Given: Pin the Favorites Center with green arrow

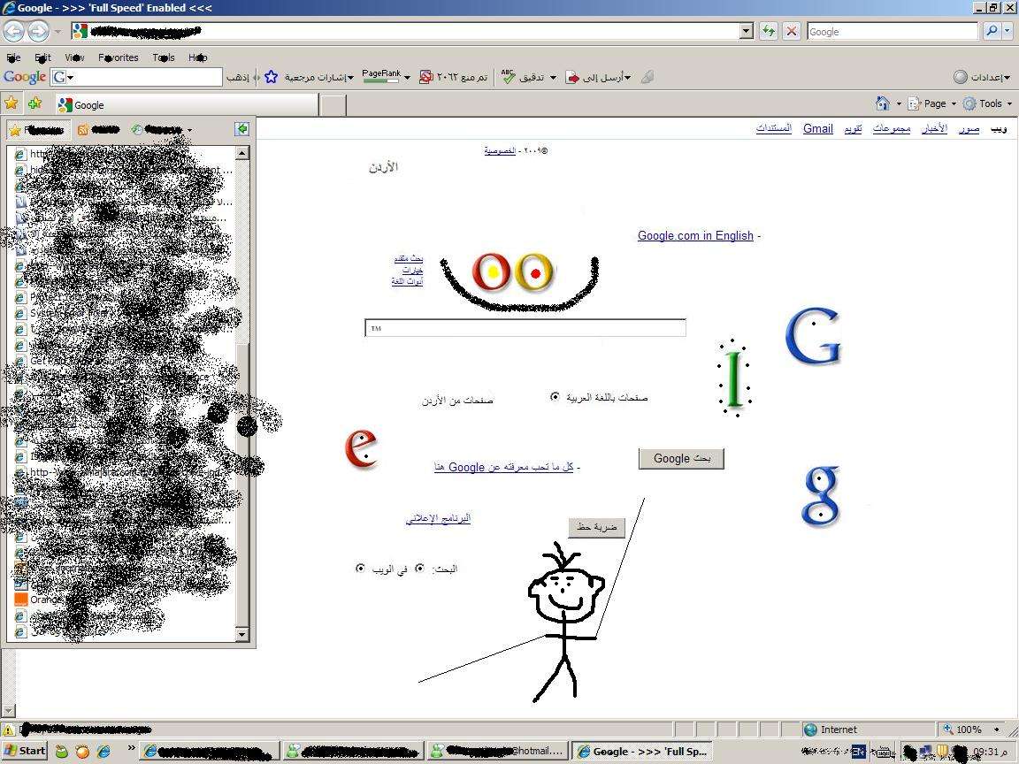Looking at the screenshot, I should coord(241,129).
